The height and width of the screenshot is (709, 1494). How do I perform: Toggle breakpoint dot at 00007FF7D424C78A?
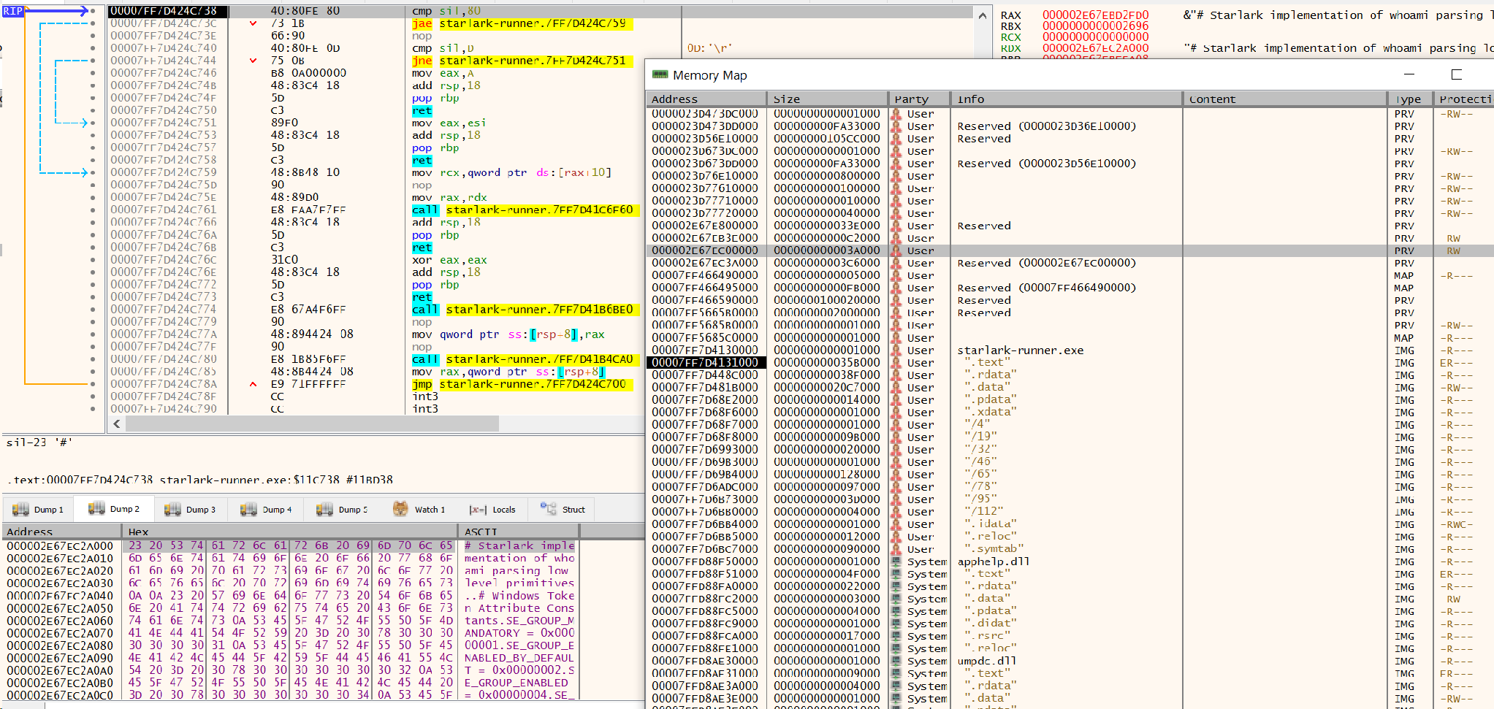tap(92, 384)
